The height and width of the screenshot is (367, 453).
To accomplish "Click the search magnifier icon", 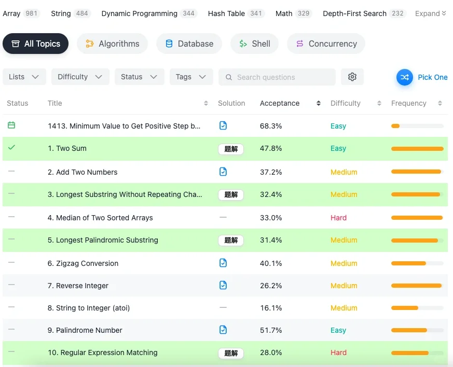I will pyautogui.click(x=228, y=77).
